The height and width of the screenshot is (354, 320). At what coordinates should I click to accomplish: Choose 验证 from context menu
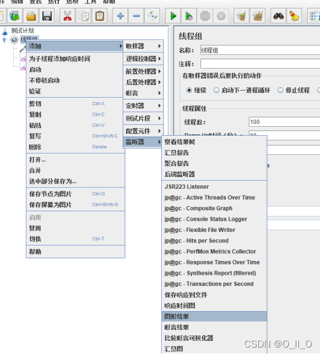click(x=76, y=91)
